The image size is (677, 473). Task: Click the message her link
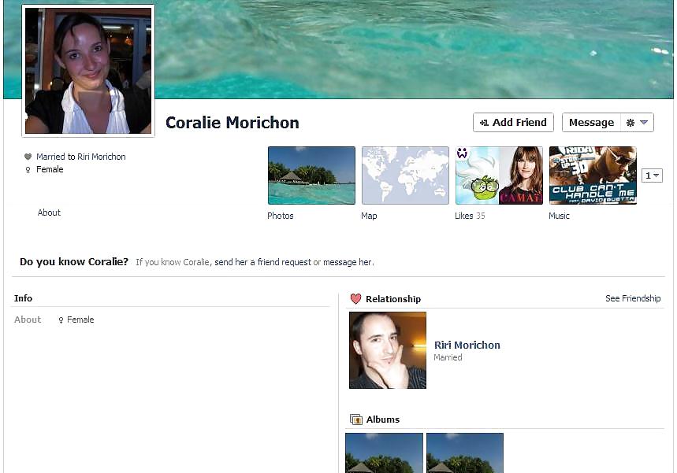pyautogui.click(x=348, y=262)
